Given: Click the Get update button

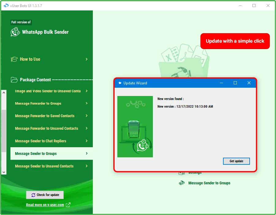Looking at the screenshot, I should (236, 161).
